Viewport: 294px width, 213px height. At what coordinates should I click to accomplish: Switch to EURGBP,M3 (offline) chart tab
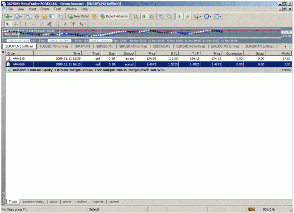pyautogui.click(x=260, y=46)
